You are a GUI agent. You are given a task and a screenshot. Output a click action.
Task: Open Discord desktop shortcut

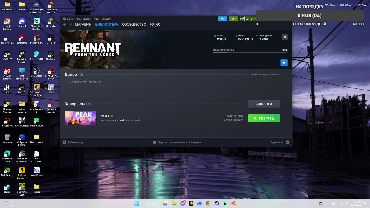[x=22, y=23]
